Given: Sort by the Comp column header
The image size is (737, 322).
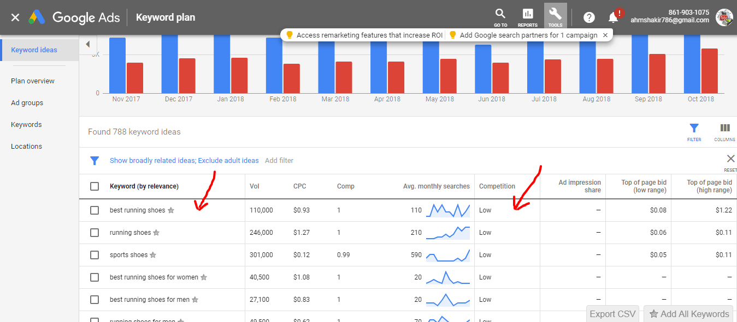Looking at the screenshot, I should tap(346, 186).
